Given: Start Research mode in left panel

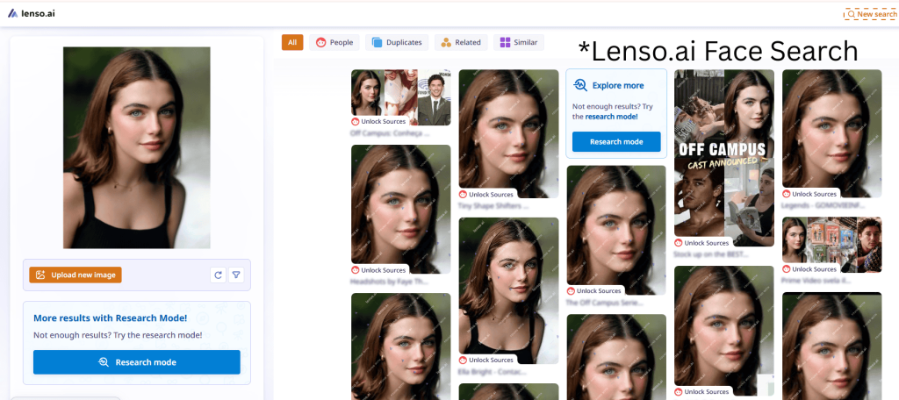Looking at the screenshot, I should 136,362.
